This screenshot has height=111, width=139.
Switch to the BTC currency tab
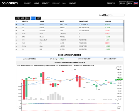17,18
